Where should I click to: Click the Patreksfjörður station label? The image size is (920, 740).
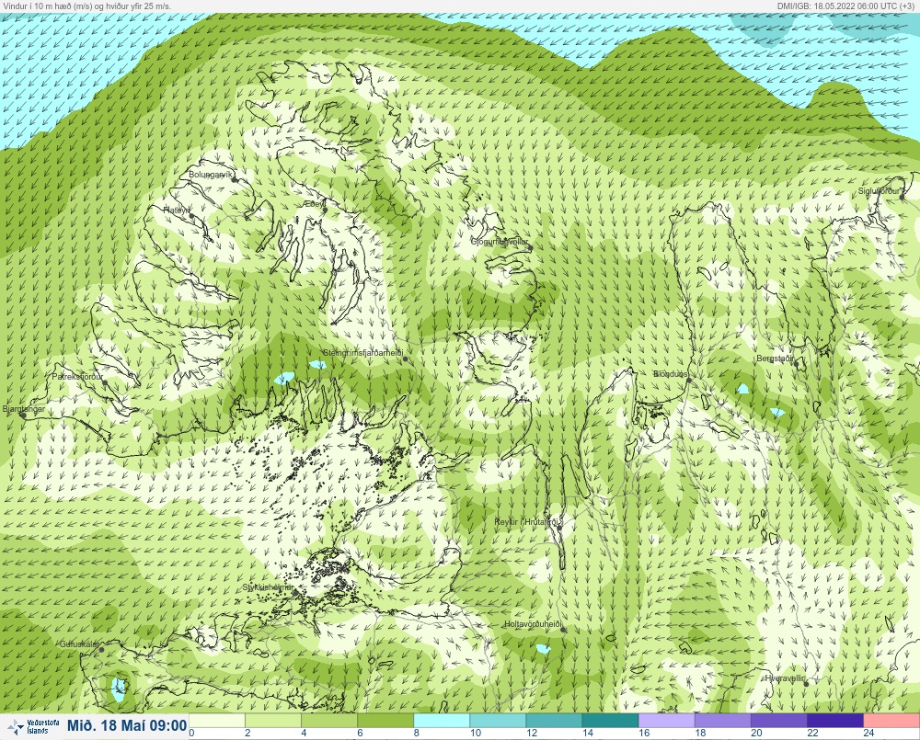(77, 377)
